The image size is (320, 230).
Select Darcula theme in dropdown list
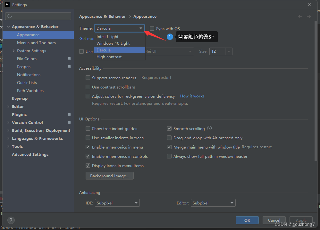click(120, 50)
